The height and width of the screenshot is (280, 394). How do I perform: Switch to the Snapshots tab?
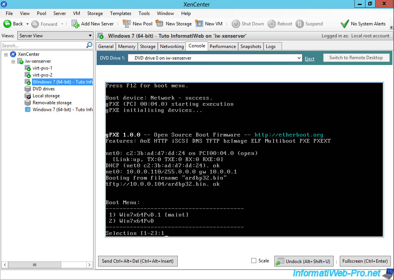pos(250,47)
